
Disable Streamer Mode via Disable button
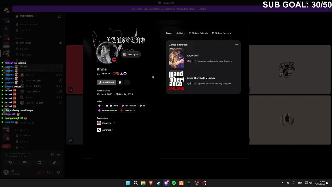coord(202,9)
